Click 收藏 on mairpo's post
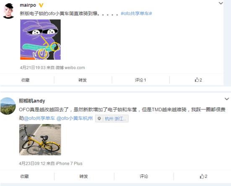Screen dimensions: 231x186 coord(25,80)
